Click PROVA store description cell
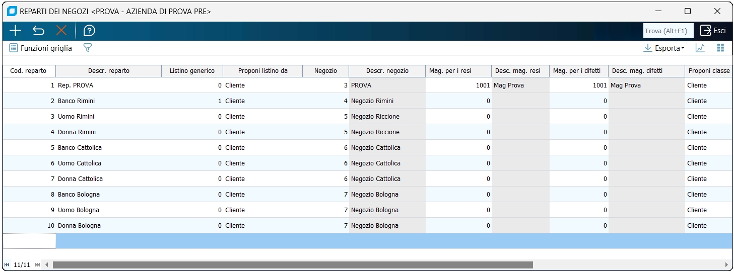Image resolution: width=734 pixels, height=273 pixels. [387, 85]
